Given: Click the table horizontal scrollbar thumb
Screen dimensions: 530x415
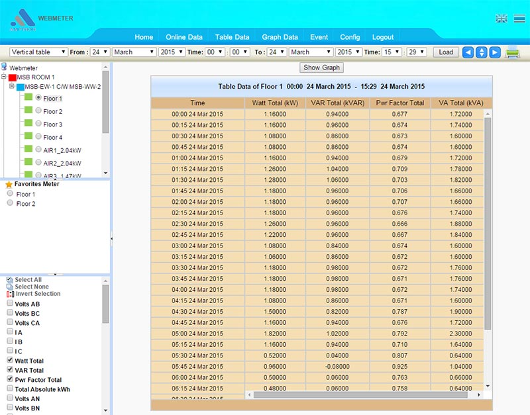Looking at the screenshot, I should coord(360,394).
